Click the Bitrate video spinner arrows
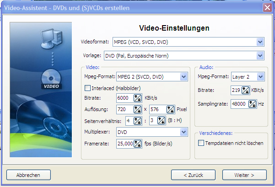Screen dimensions: 275x187 click(137, 98)
